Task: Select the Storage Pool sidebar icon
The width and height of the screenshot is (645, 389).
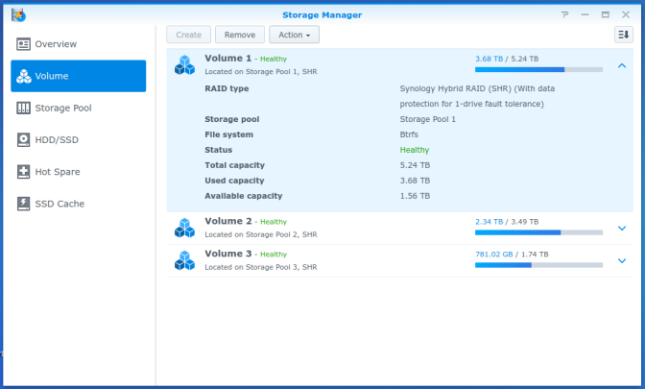Action: click(23, 108)
